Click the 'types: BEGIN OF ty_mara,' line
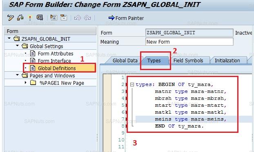The width and height of the screenshot is (254, 152). click(174, 85)
